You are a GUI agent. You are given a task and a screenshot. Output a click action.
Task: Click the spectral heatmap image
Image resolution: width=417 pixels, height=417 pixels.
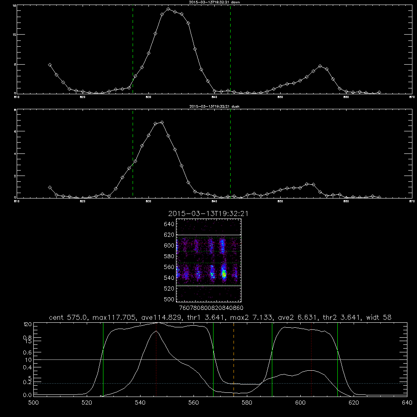(209, 260)
